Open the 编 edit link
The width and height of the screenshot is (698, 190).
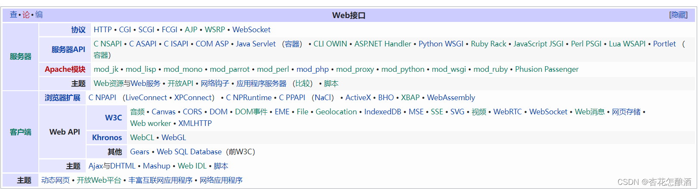click(39, 15)
